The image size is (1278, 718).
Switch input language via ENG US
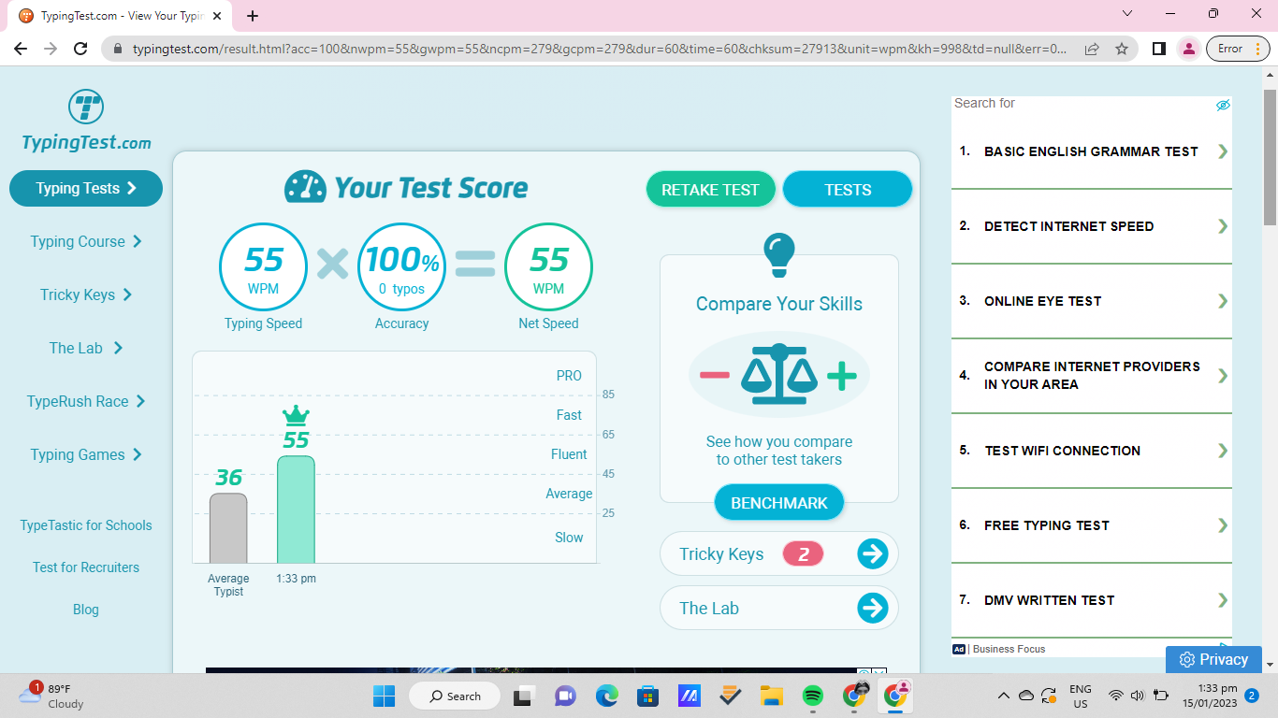[1081, 696]
